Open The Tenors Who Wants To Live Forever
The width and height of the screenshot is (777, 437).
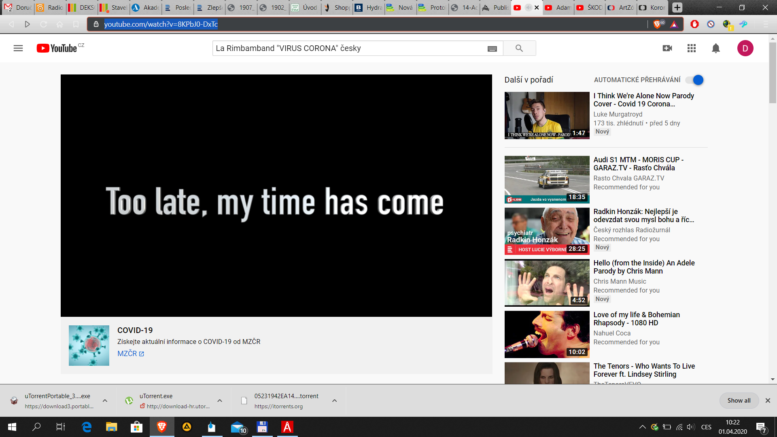[x=644, y=370]
